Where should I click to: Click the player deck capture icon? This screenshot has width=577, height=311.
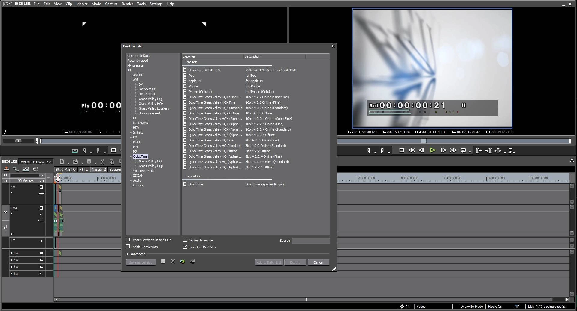coord(75,150)
